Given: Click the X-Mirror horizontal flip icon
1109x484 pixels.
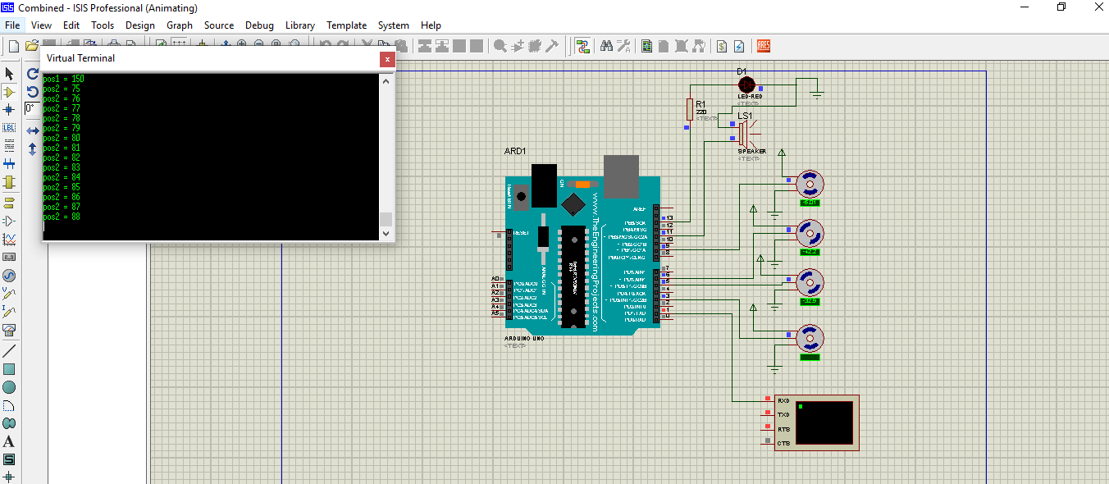Looking at the screenshot, I should [32, 130].
